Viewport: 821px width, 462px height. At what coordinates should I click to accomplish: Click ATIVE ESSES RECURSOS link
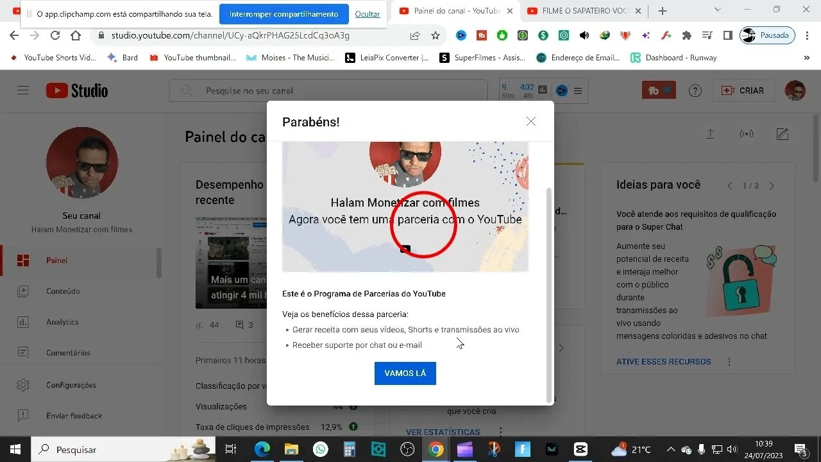point(663,362)
